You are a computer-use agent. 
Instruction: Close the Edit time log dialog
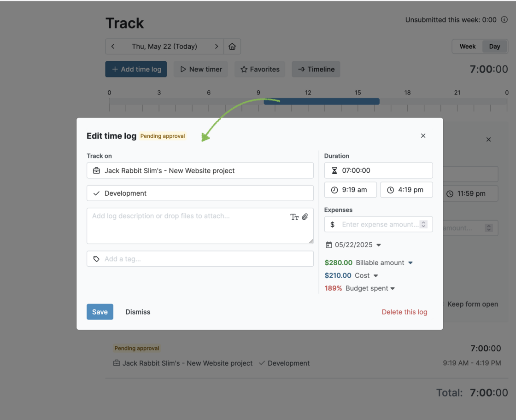(423, 136)
